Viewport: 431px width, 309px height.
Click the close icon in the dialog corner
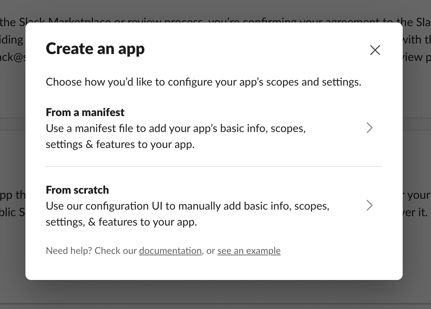point(375,50)
